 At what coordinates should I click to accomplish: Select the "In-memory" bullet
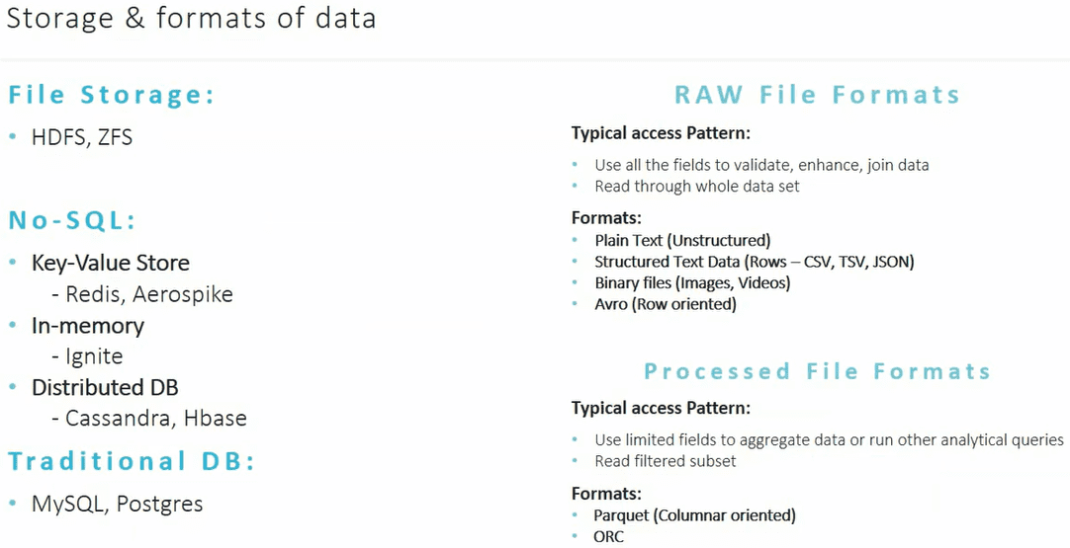pos(88,326)
